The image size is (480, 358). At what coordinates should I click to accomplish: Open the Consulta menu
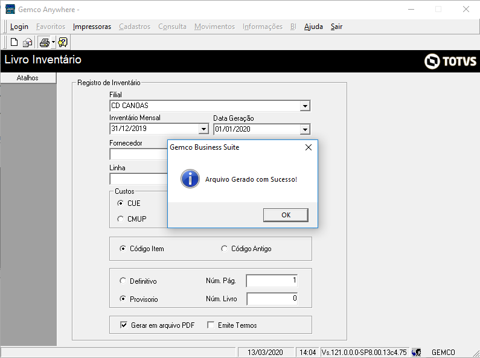click(172, 27)
